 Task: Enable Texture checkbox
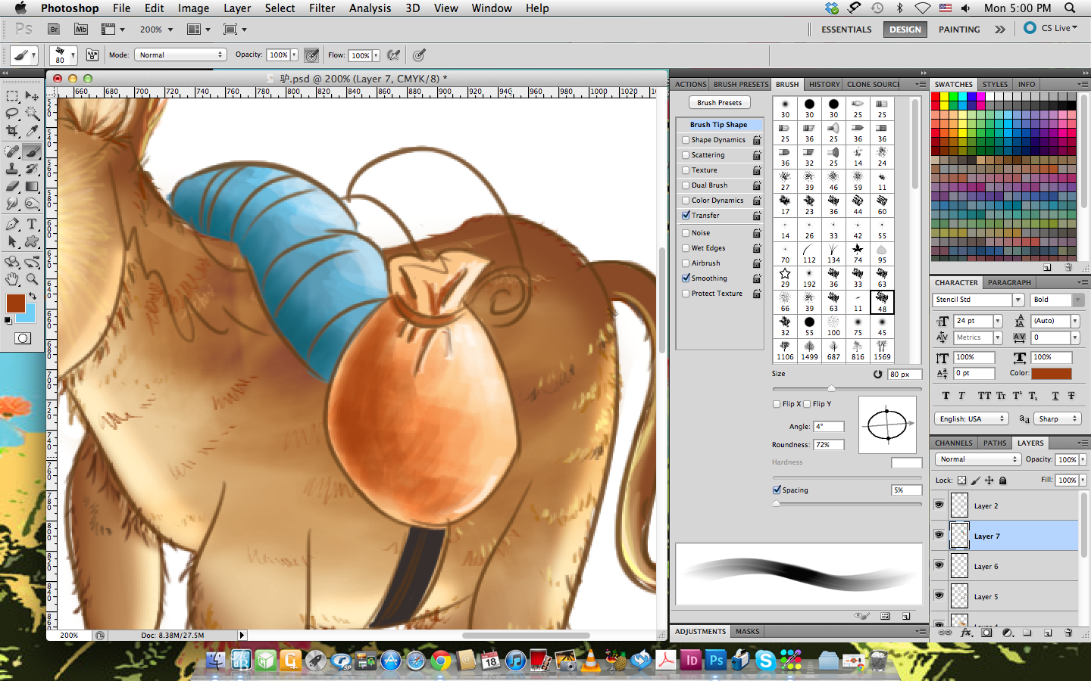[x=686, y=170]
